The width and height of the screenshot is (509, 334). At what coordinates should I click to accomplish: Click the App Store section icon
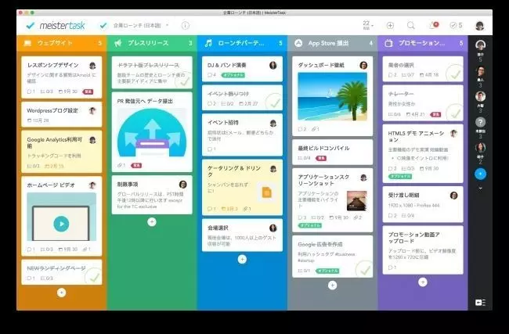coord(298,43)
